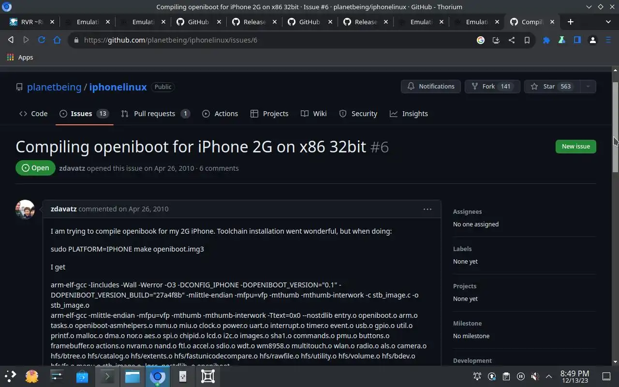This screenshot has width=619, height=387.
Task: Open the browser home page icon
Action: click(x=57, y=40)
